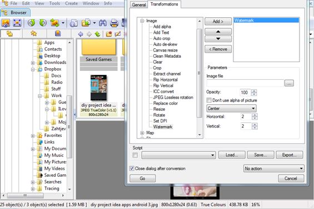
Task: Click the Go button
Action: (x=142, y=178)
